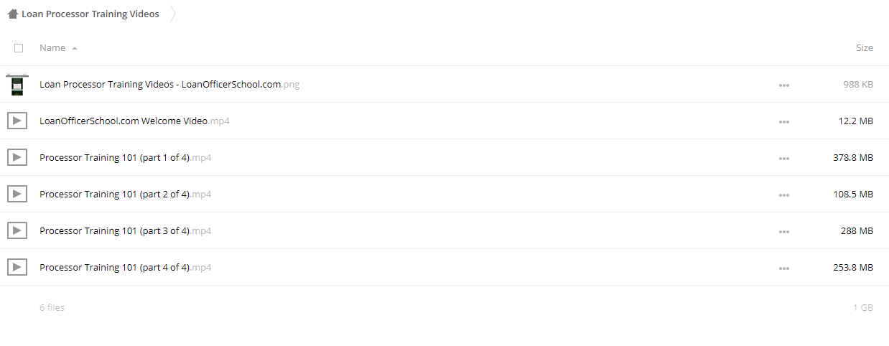Screen dimensions: 889x346
Task: Open more options for part 1 of 4
Action: [783, 159]
